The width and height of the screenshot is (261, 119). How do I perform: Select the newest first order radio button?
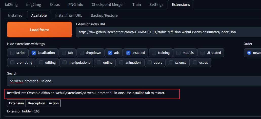click(x=249, y=53)
